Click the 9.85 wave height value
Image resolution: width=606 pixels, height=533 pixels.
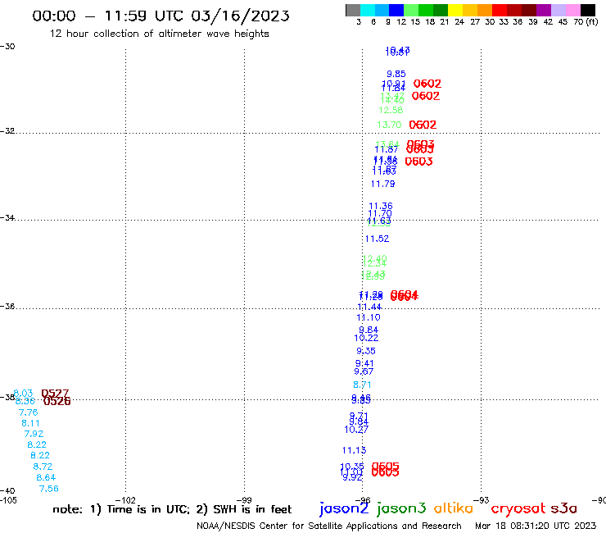point(396,74)
